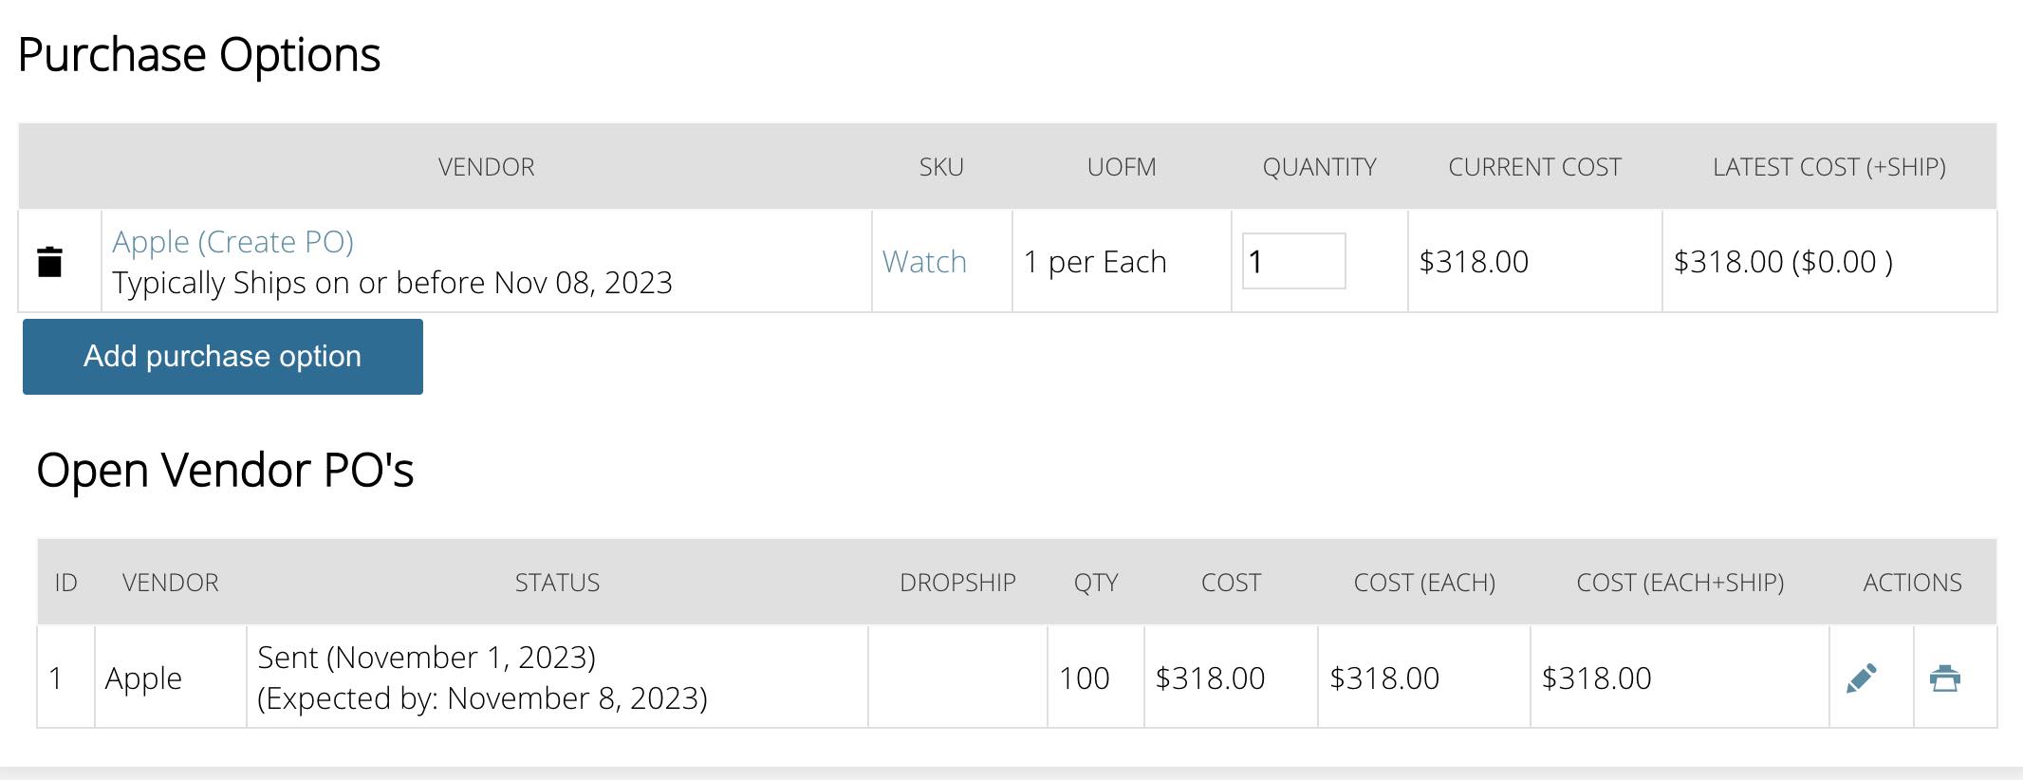Click the QUANTITY column header
2023x780 pixels.
pyautogui.click(x=1319, y=167)
